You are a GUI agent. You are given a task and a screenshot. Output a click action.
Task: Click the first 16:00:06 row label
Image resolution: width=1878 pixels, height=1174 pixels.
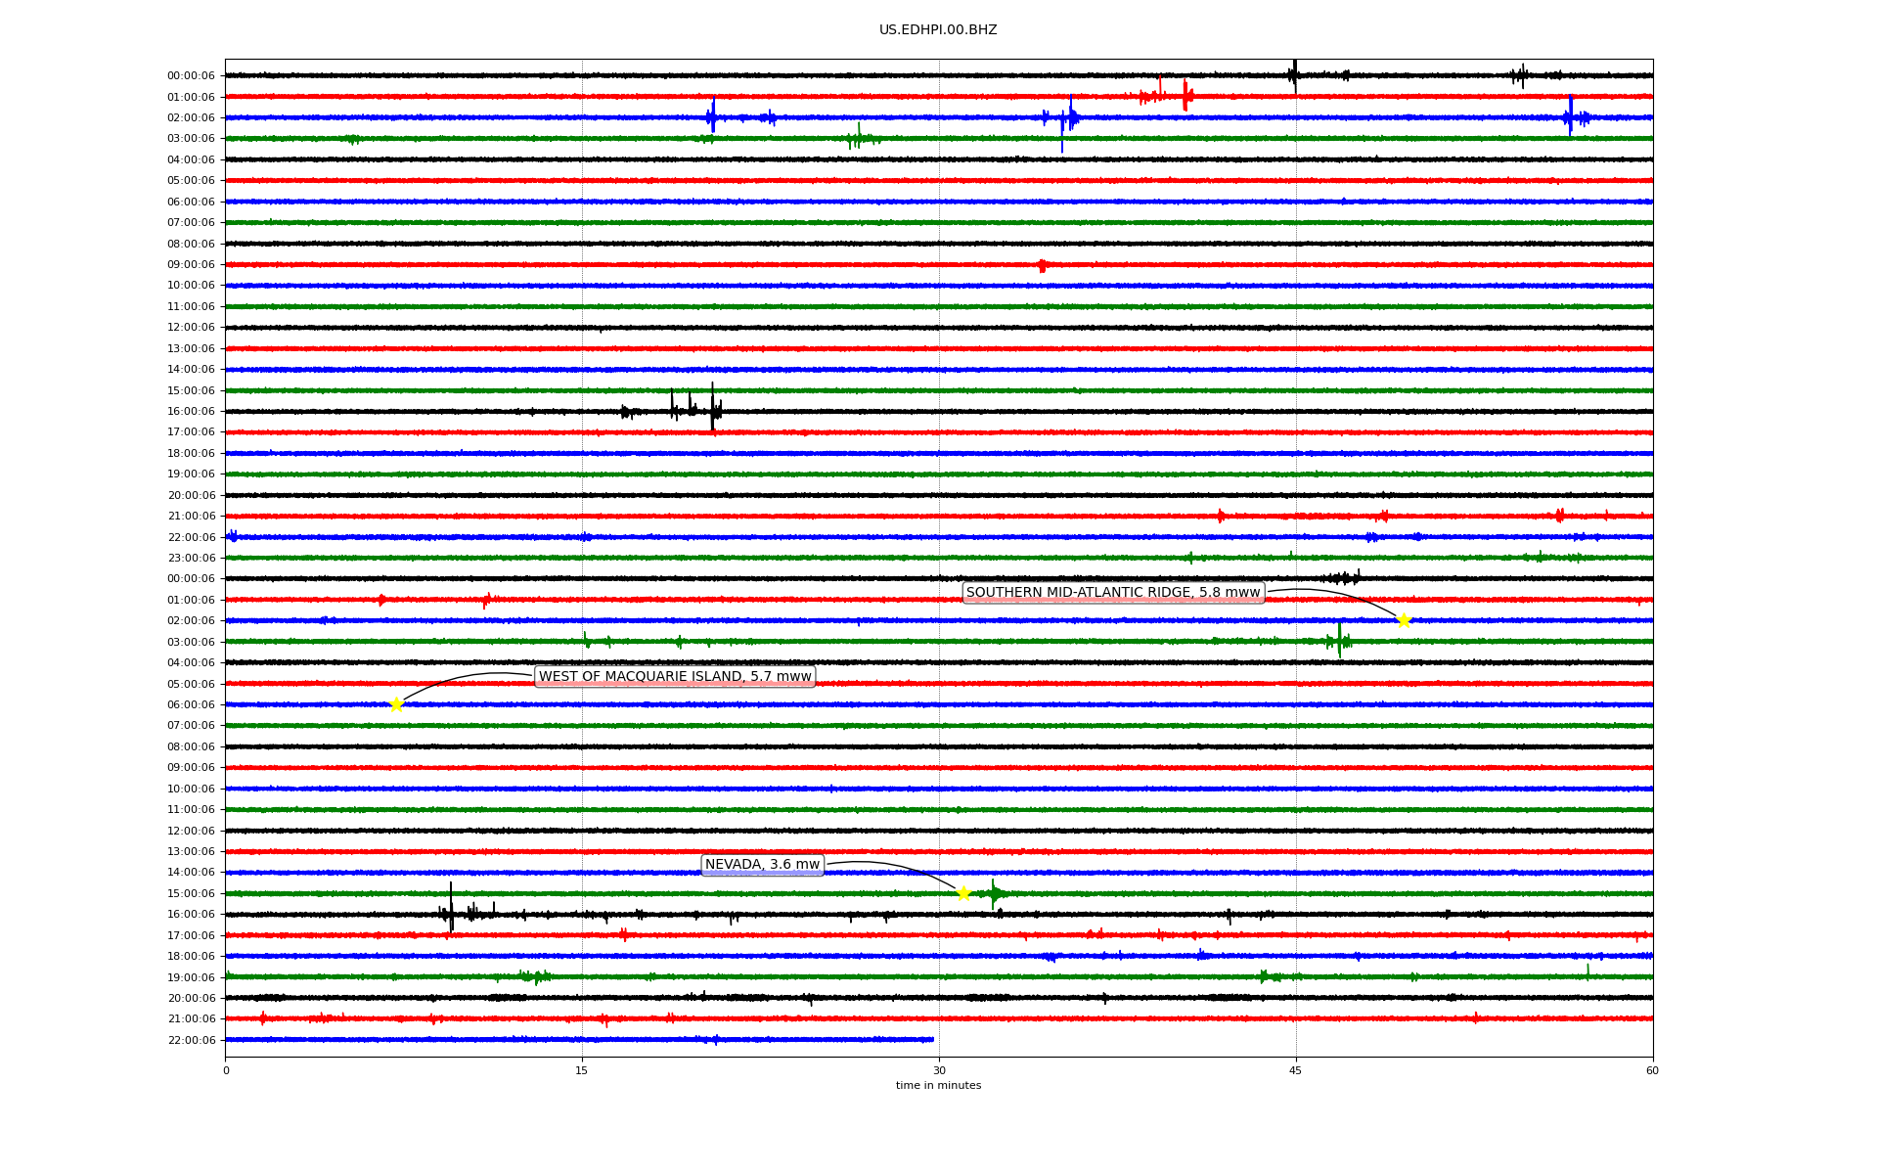click(191, 412)
